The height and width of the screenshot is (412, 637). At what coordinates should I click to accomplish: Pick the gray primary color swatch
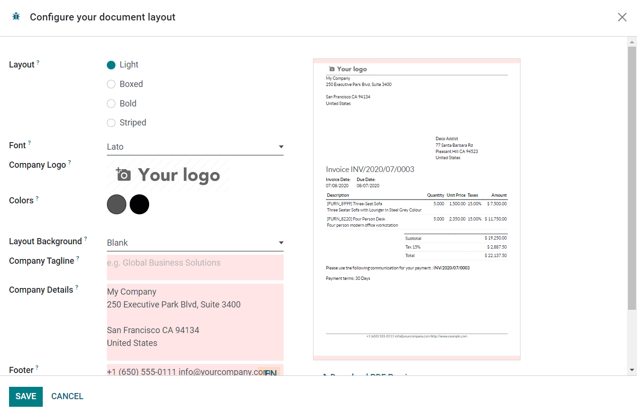116,204
